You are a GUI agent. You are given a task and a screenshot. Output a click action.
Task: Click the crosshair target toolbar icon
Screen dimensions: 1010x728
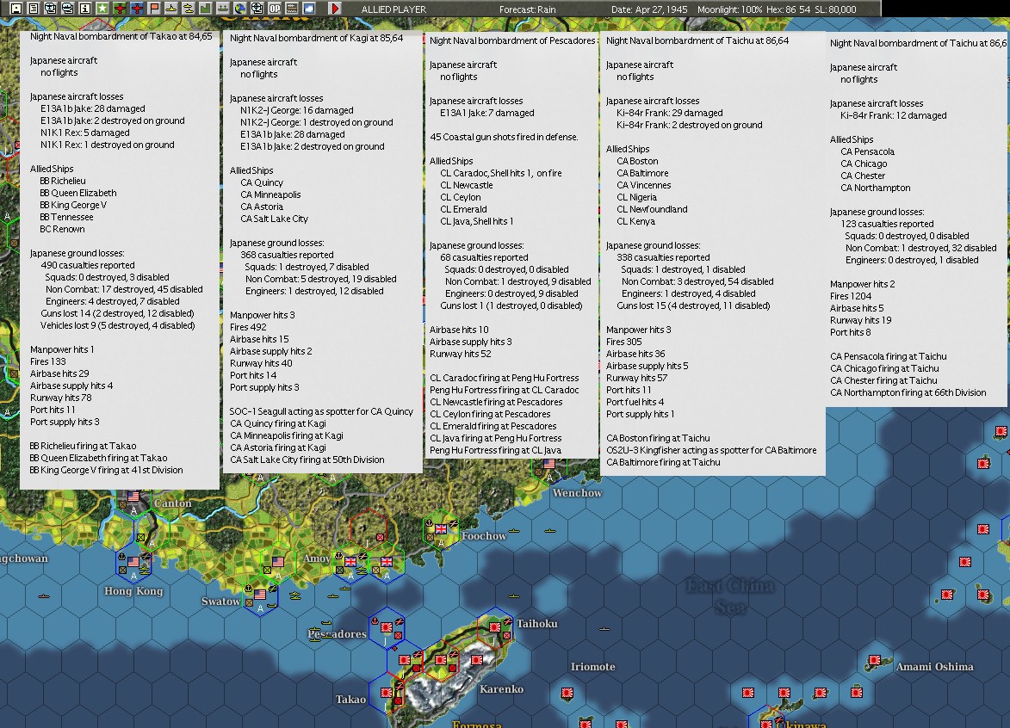[257, 9]
